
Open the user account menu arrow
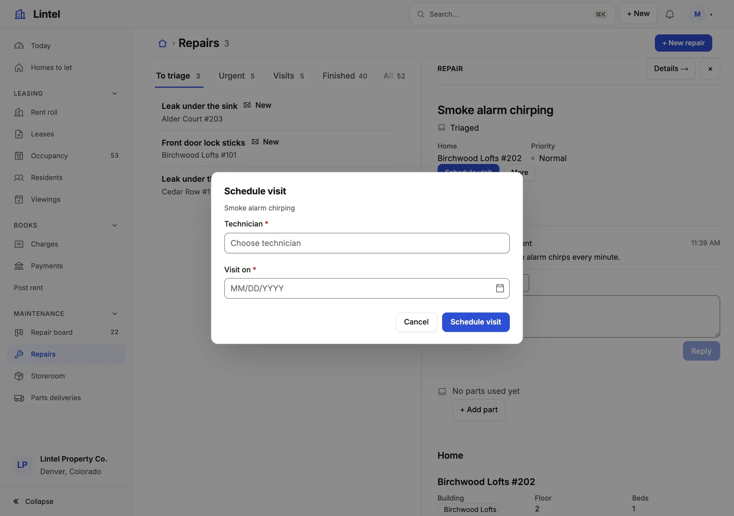[x=711, y=14]
